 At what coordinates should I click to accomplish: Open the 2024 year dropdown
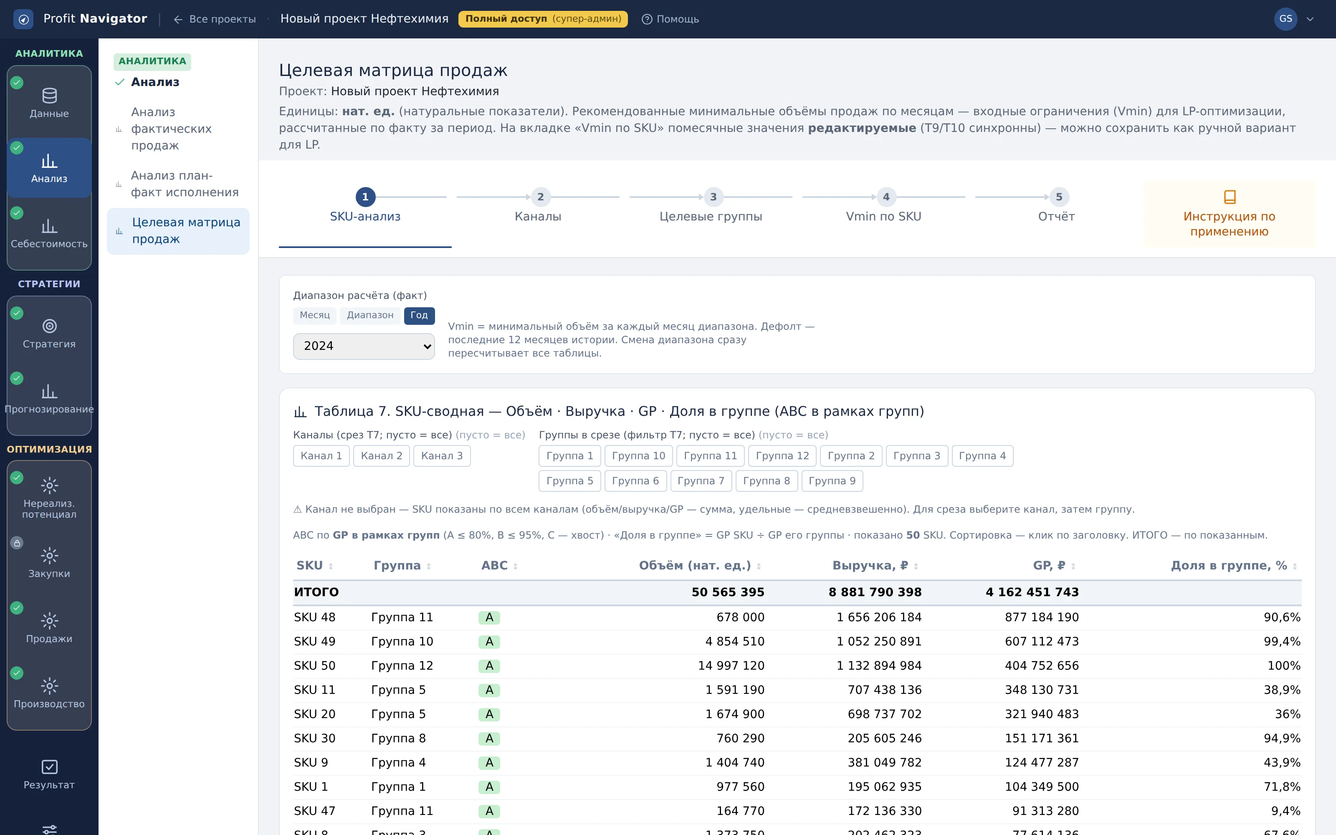click(x=364, y=346)
